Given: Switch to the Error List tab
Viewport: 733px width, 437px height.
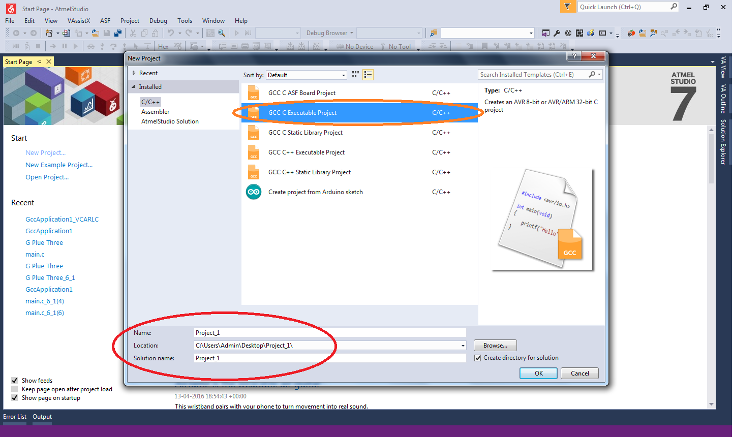Looking at the screenshot, I should pyautogui.click(x=15, y=417).
